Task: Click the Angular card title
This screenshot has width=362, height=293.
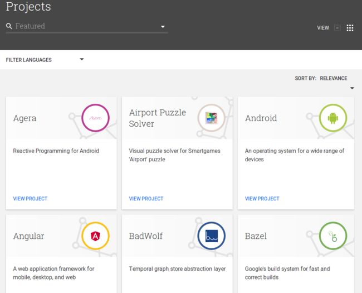Action: (28, 236)
